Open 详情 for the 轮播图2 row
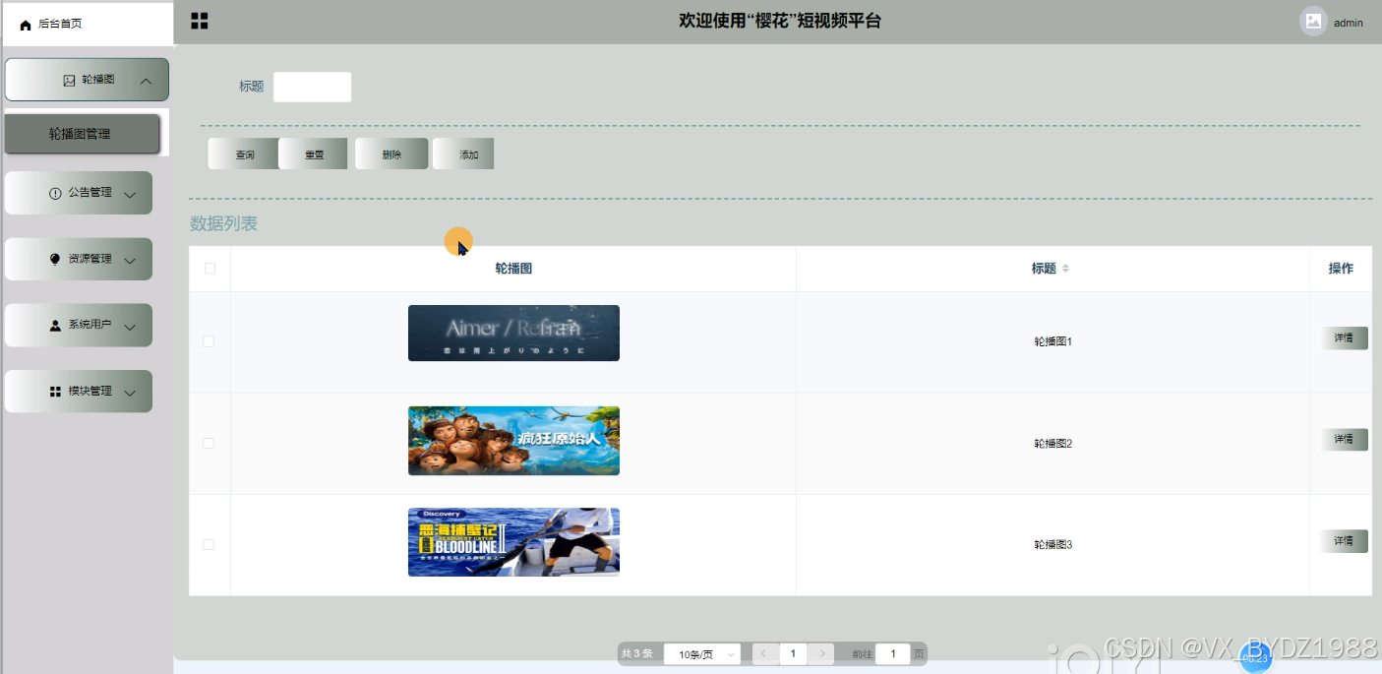This screenshot has width=1382, height=674. pos(1344,440)
